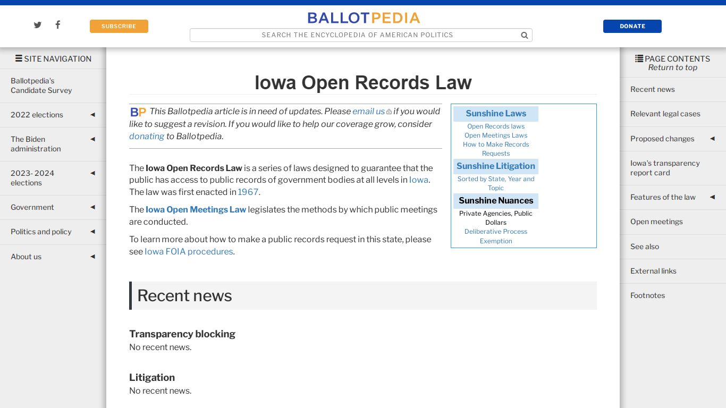
Task: Open Sunshine Laws heading link
Action: [x=496, y=113]
